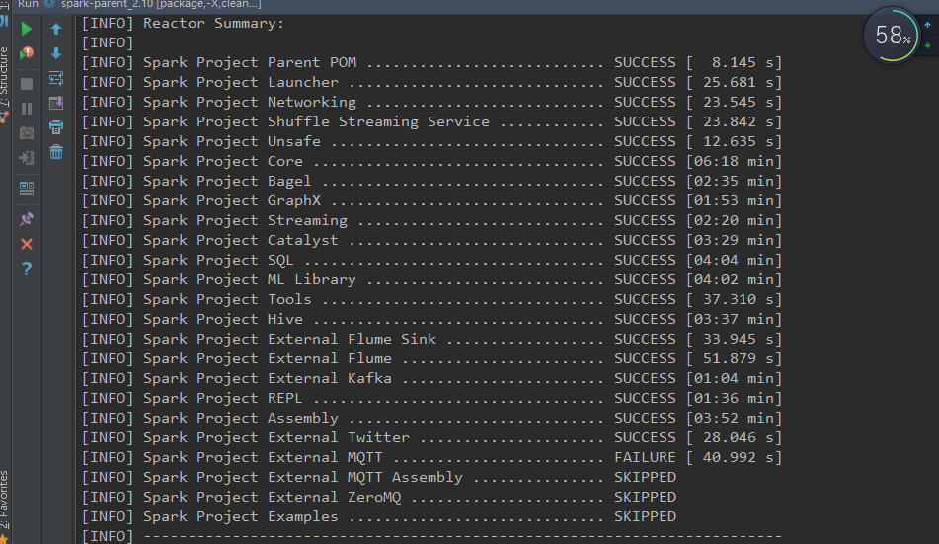Click the run configuration gear icon
The image size is (939, 544).
click(49, 4)
